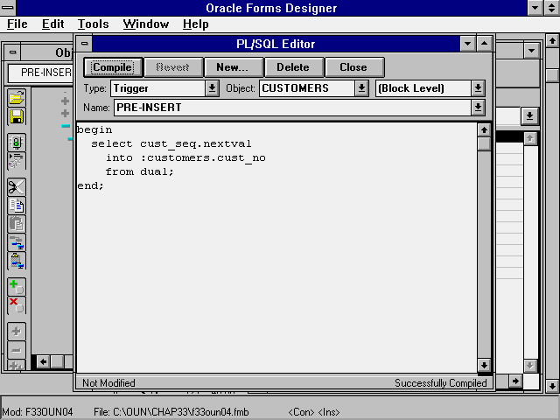Open the Type dropdown showing Trigger

(212, 88)
